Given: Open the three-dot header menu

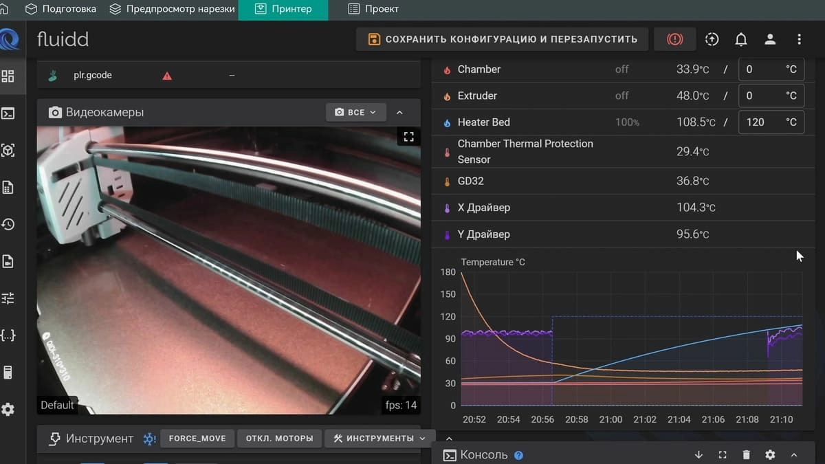Looking at the screenshot, I should point(799,39).
